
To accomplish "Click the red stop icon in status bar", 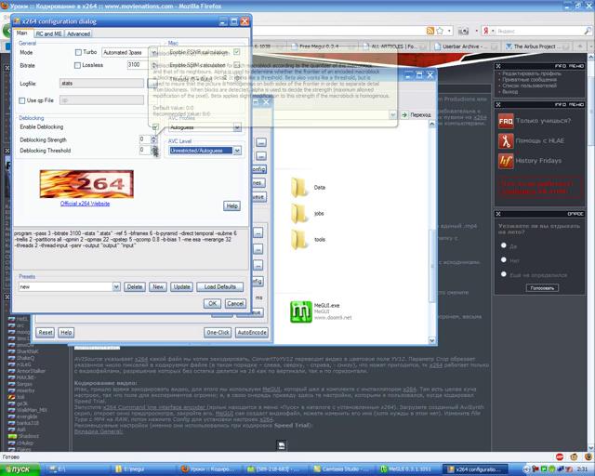I will click(560, 456).
